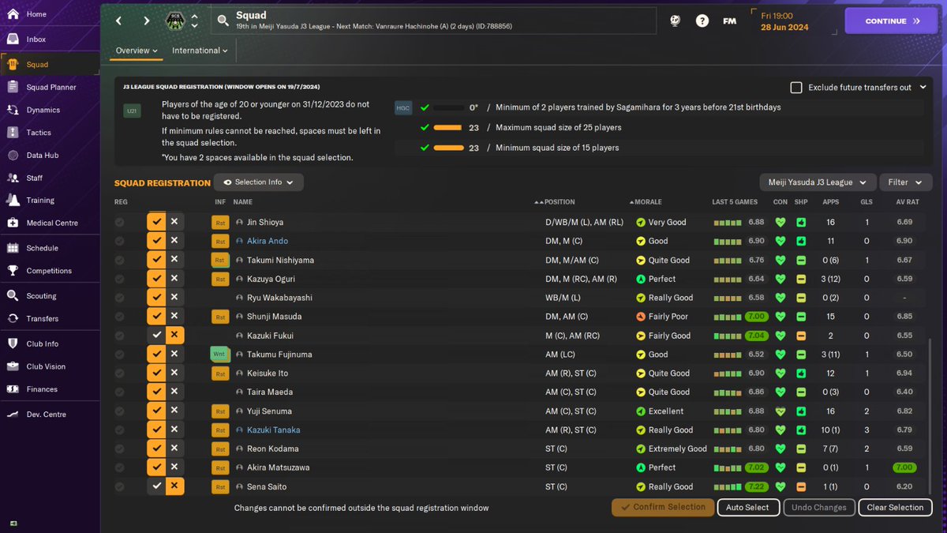Click the Continue button
The height and width of the screenshot is (533, 947).
point(893,21)
